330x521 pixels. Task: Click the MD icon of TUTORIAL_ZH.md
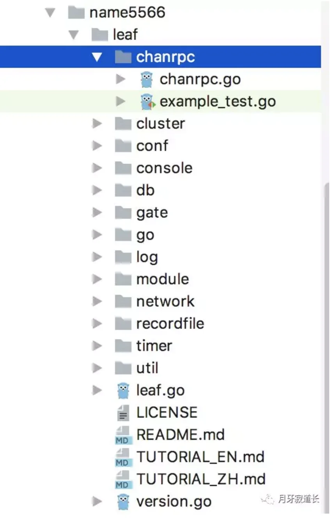tap(122, 480)
